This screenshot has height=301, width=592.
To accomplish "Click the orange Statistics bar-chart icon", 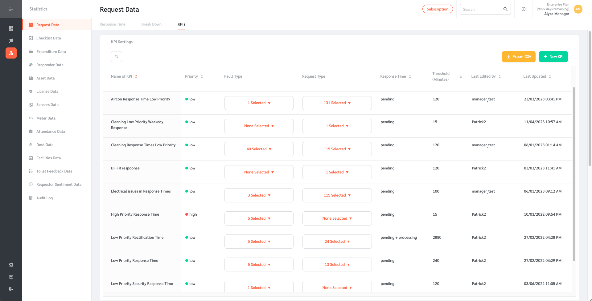I will [x=11, y=53].
